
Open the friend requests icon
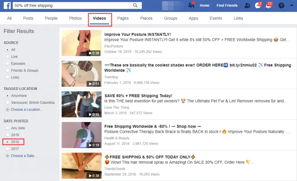click(x=247, y=5)
